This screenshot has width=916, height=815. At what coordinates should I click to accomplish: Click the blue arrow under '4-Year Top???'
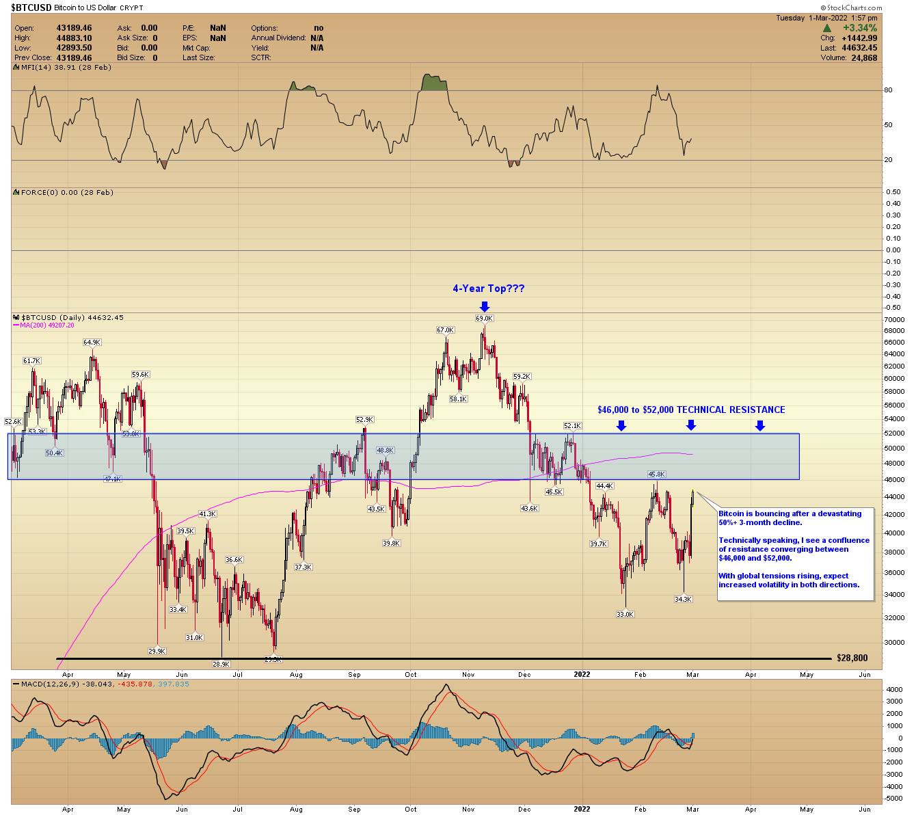click(485, 306)
